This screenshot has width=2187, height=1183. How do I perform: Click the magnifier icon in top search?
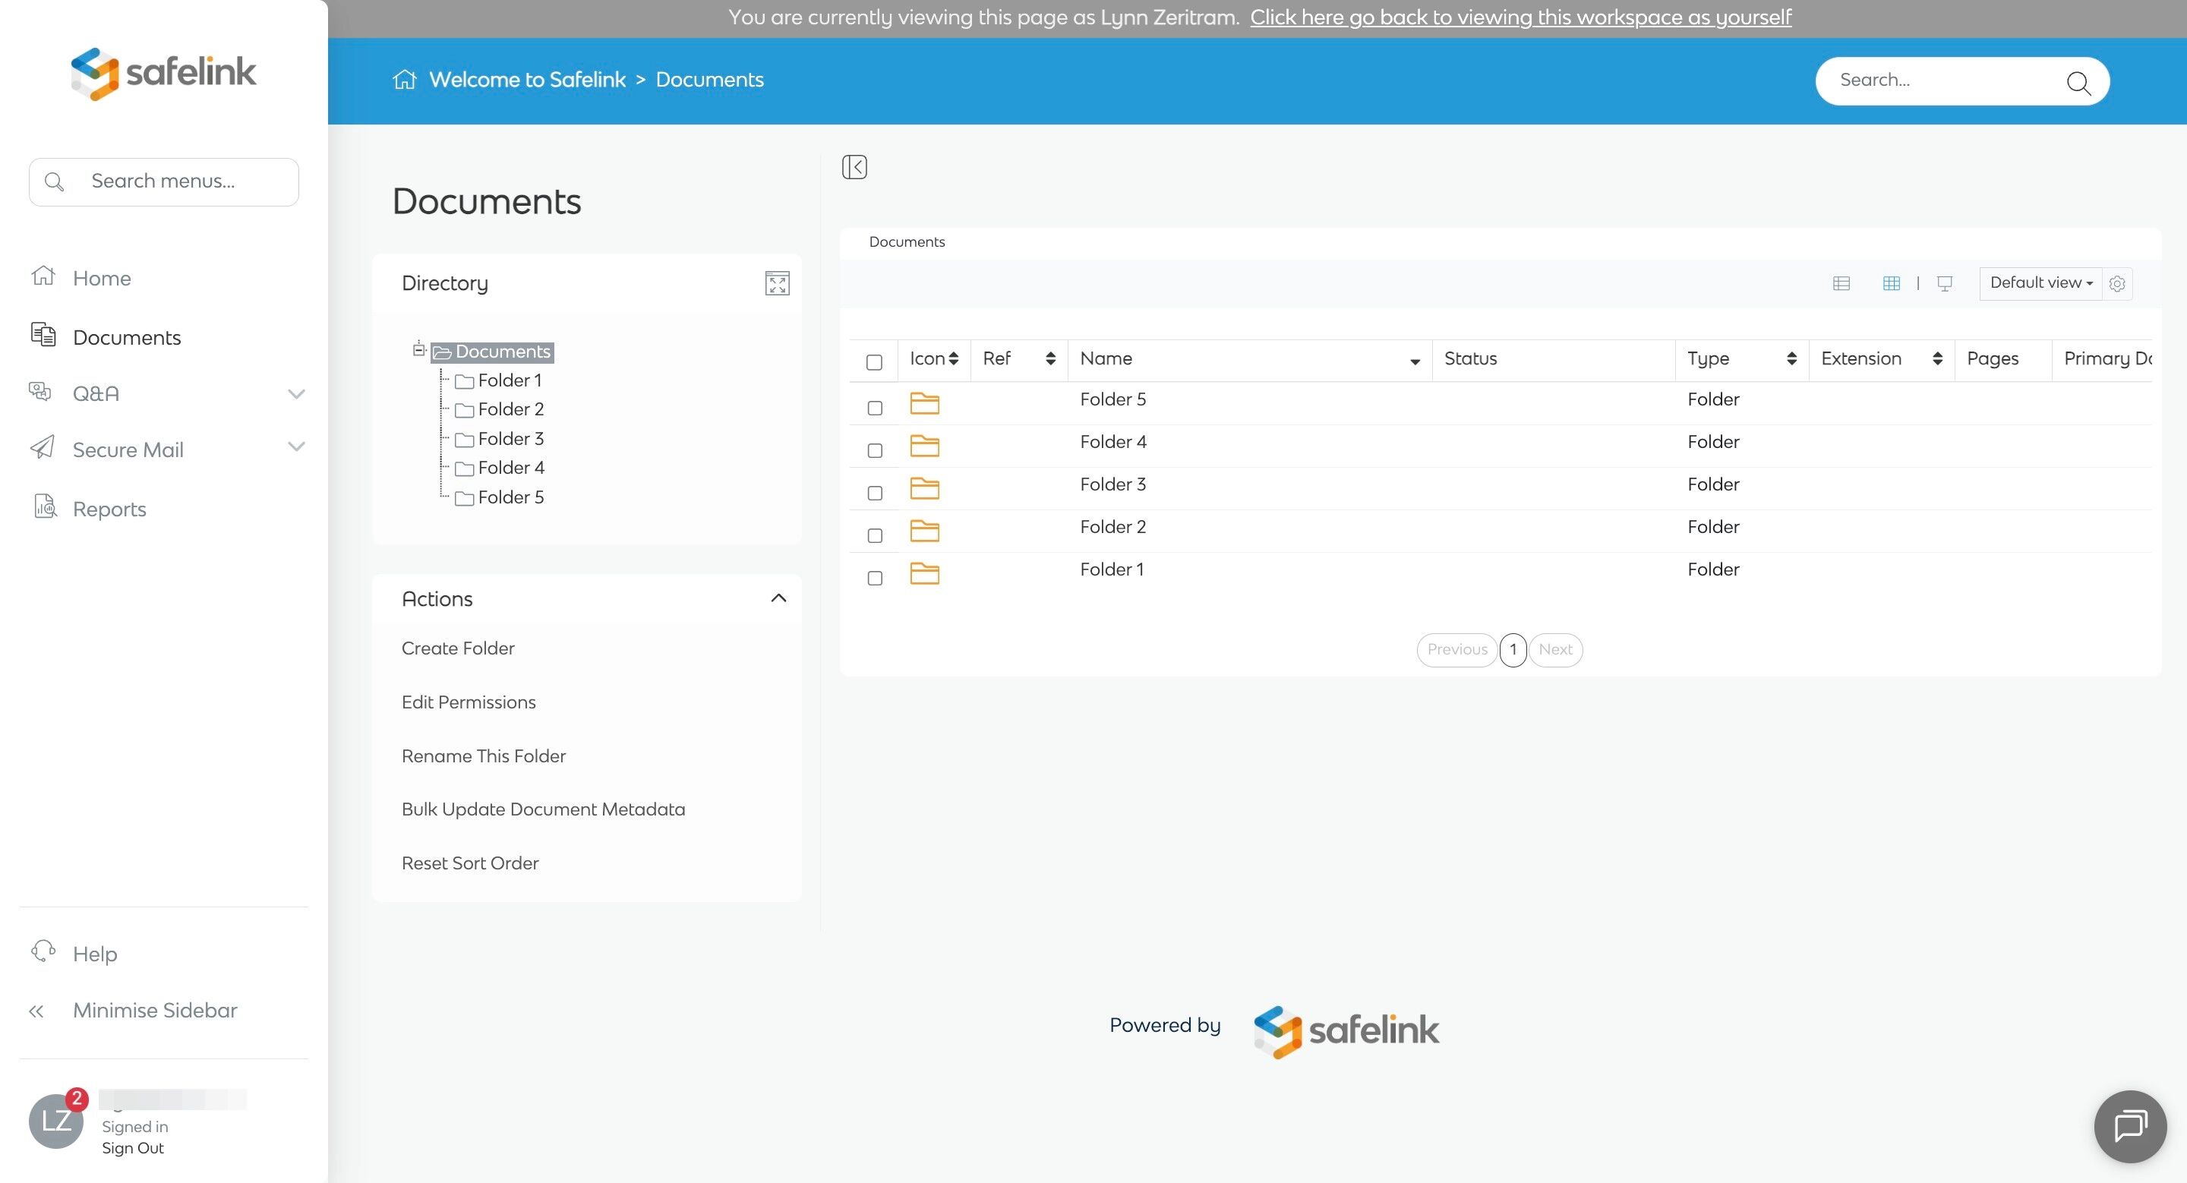pos(2078,82)
